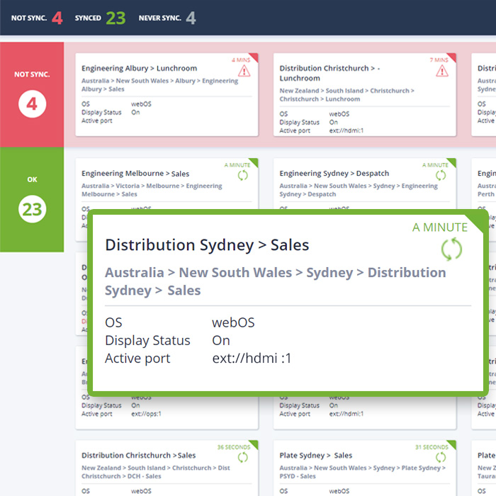
Task: Click warning icon on Distribution Christchurch Lunchroom card
Action: (x=441, y=71)
